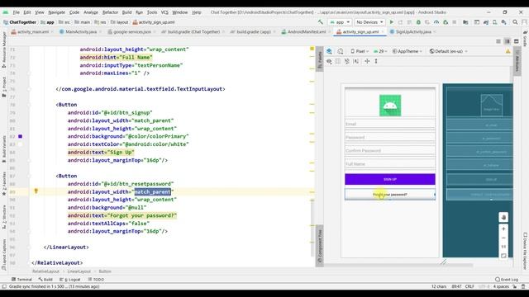Open the Navigate menu
Image resolution: width=529 pixels, height=297 pixels.
[x=56, y=12]
